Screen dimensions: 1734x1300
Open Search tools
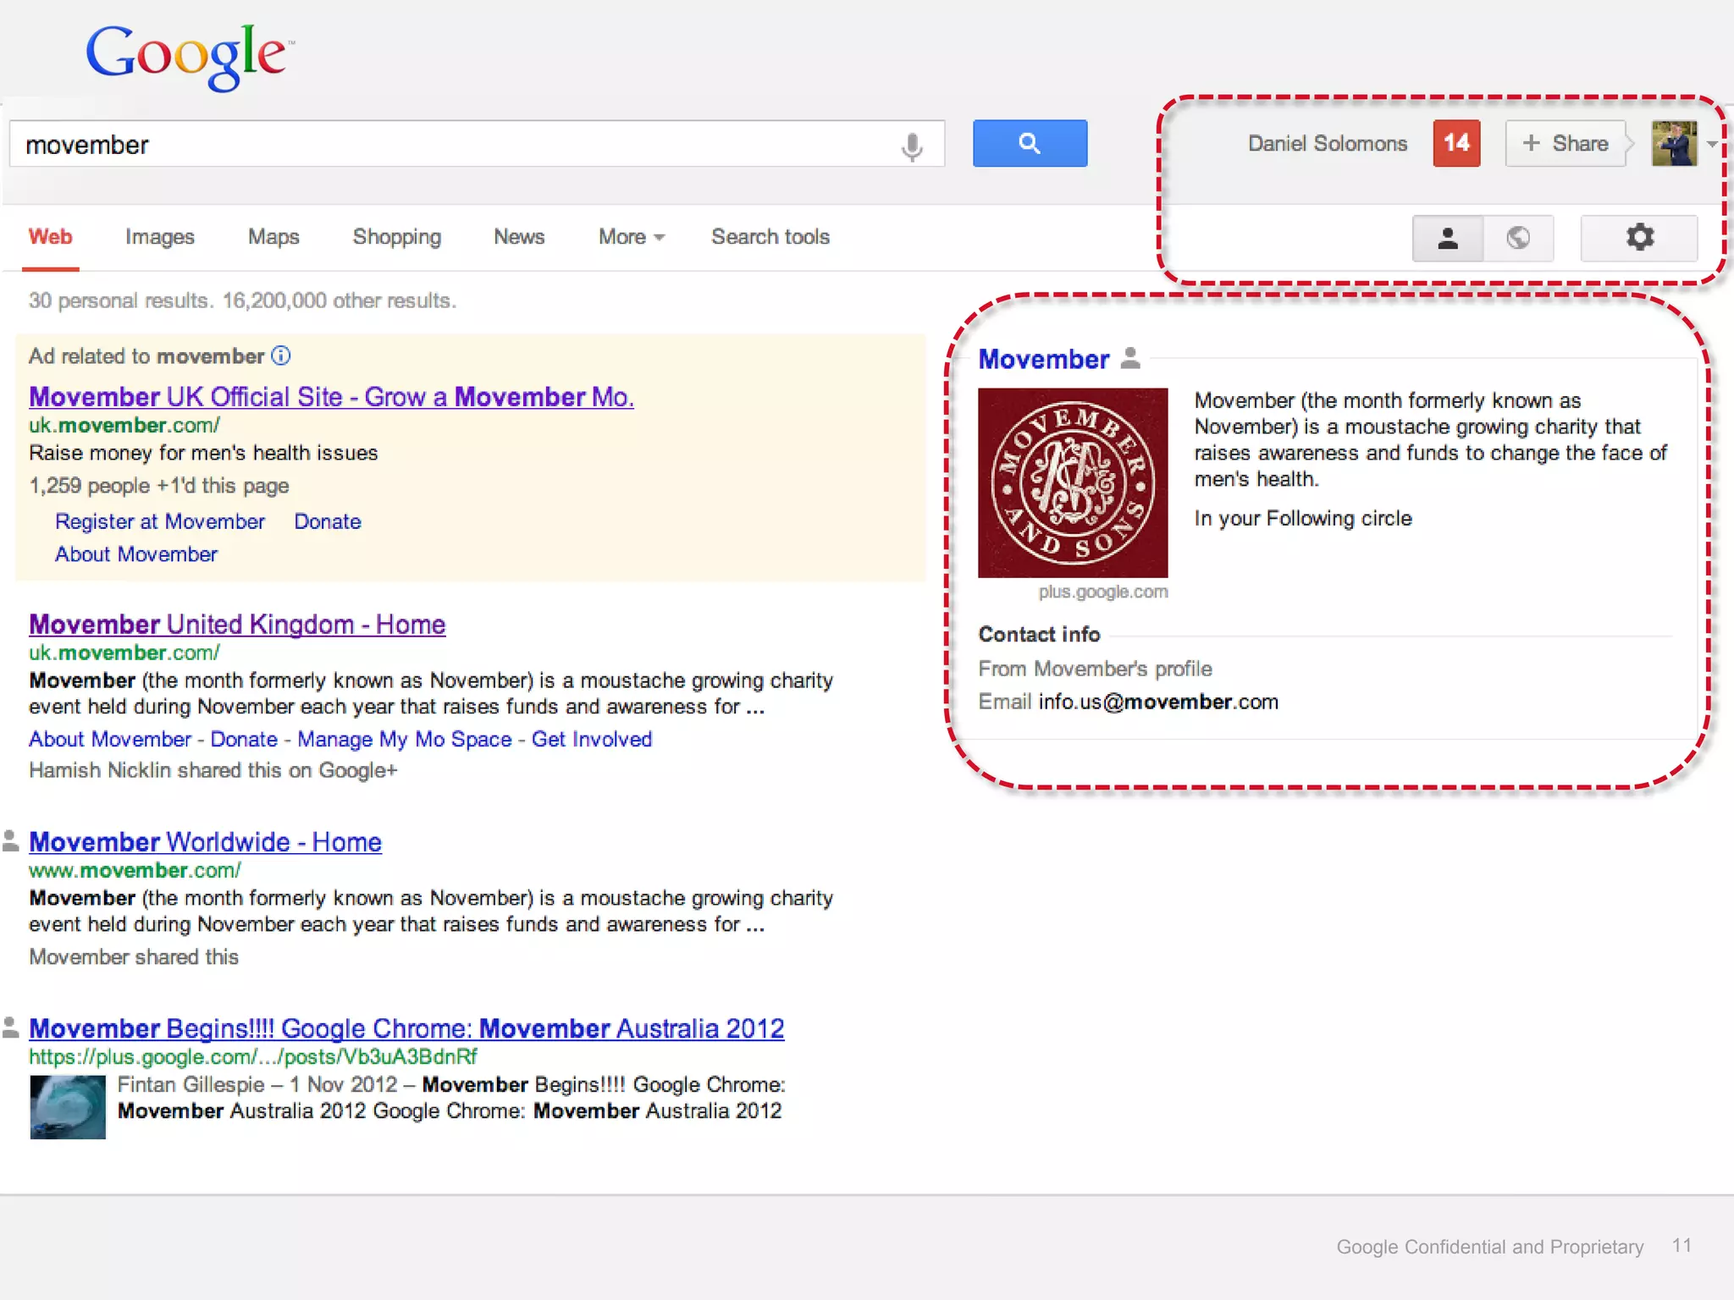pyautogui.click(x=770, y=237)
